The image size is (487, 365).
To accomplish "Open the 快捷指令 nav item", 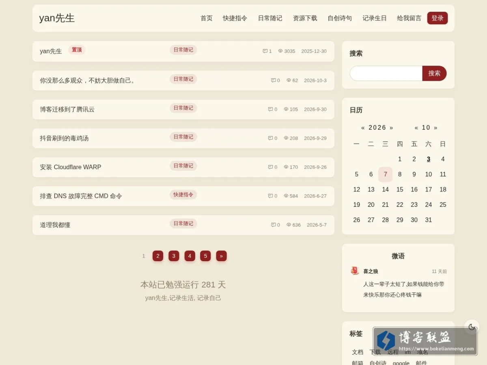I will [x=235, y=18].
